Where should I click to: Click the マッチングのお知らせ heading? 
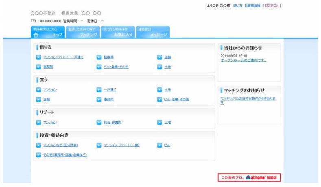(244, 90)
